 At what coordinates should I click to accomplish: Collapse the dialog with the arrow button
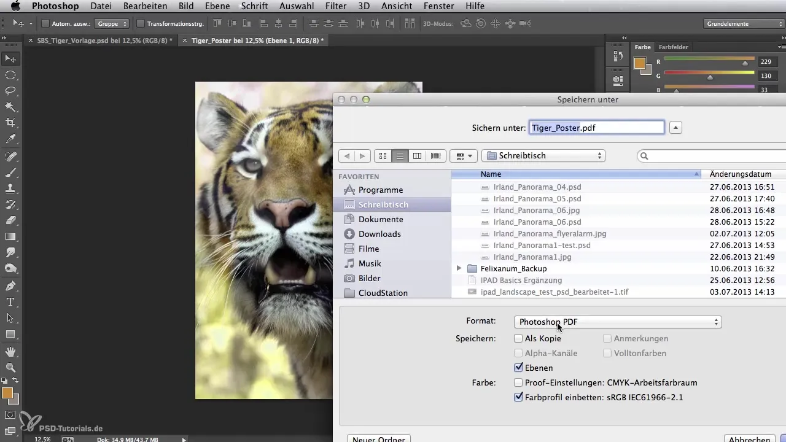pyautogui.click(x=675, y=128)
